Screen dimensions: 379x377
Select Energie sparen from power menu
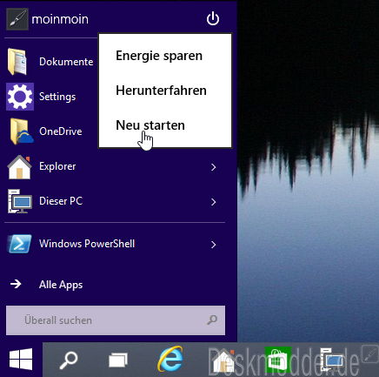point(159,56)
